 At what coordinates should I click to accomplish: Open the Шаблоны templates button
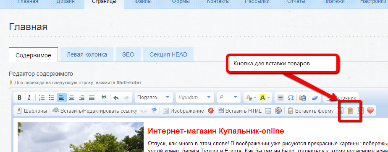[x=31, y=111]
